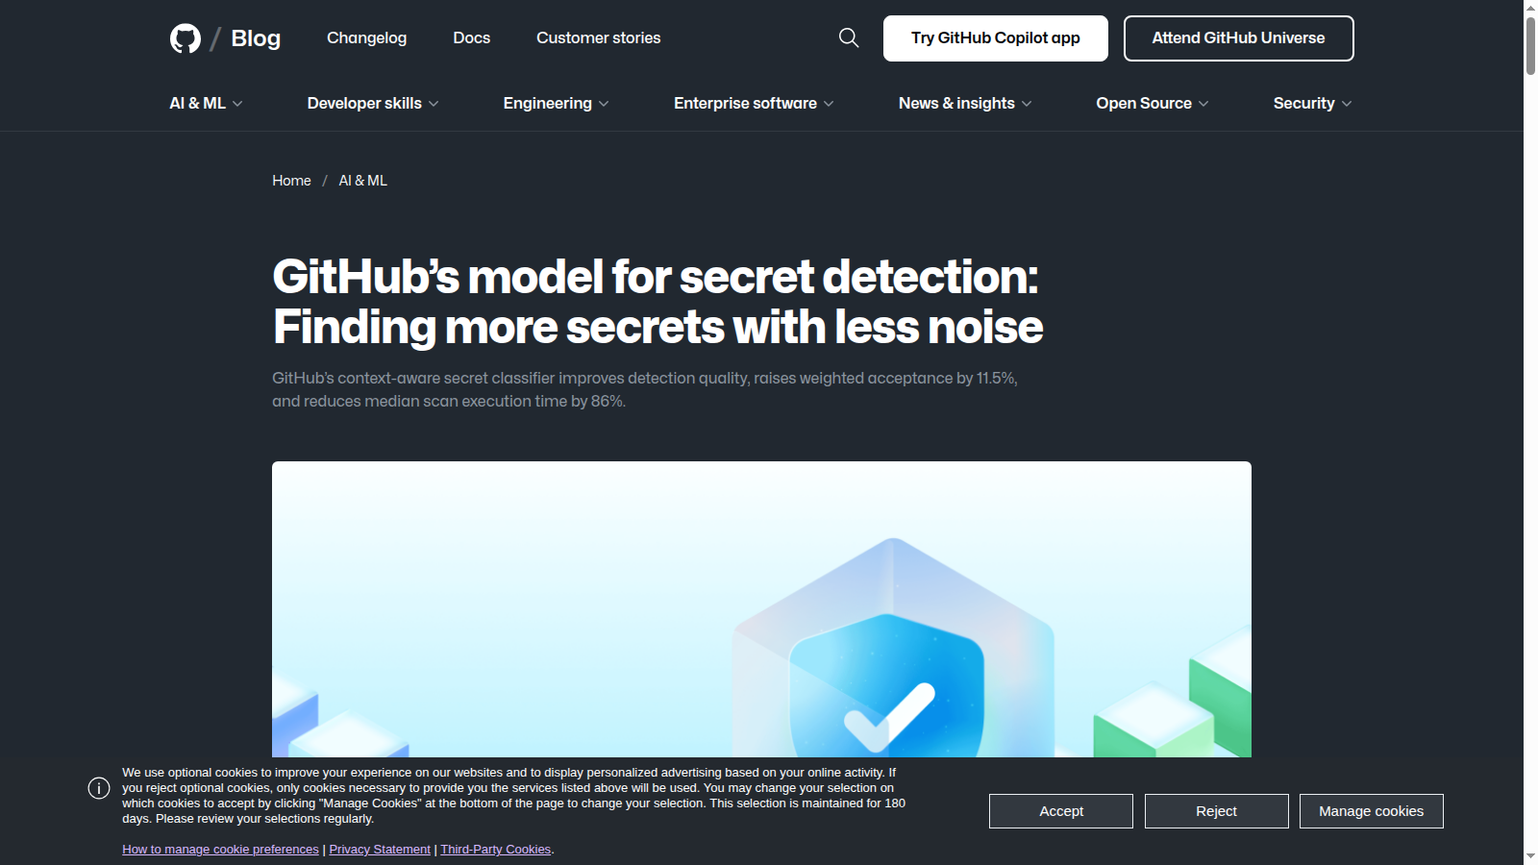Click Attend GitHub Universe button

(1238, 38)
